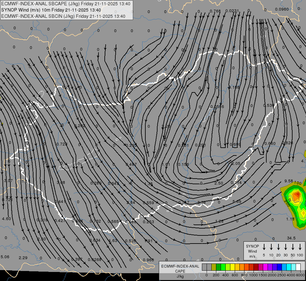Click the 10 m/s arrow in SYNOP Wind legend

[271, 247]
